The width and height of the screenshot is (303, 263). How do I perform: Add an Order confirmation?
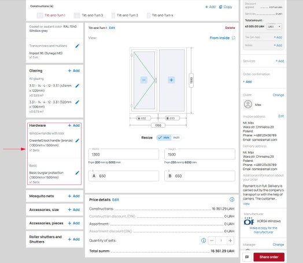coord(247,82)
